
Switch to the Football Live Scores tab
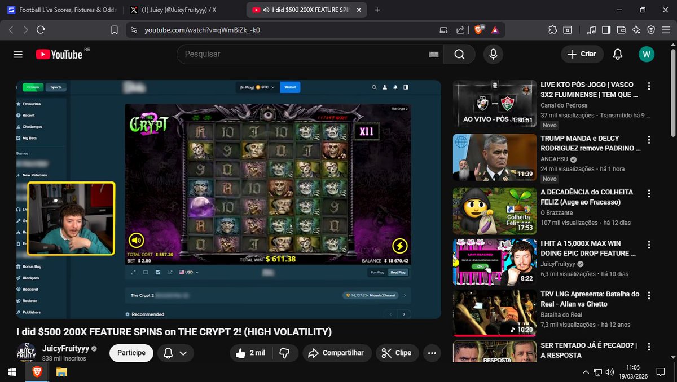point(62,10)
